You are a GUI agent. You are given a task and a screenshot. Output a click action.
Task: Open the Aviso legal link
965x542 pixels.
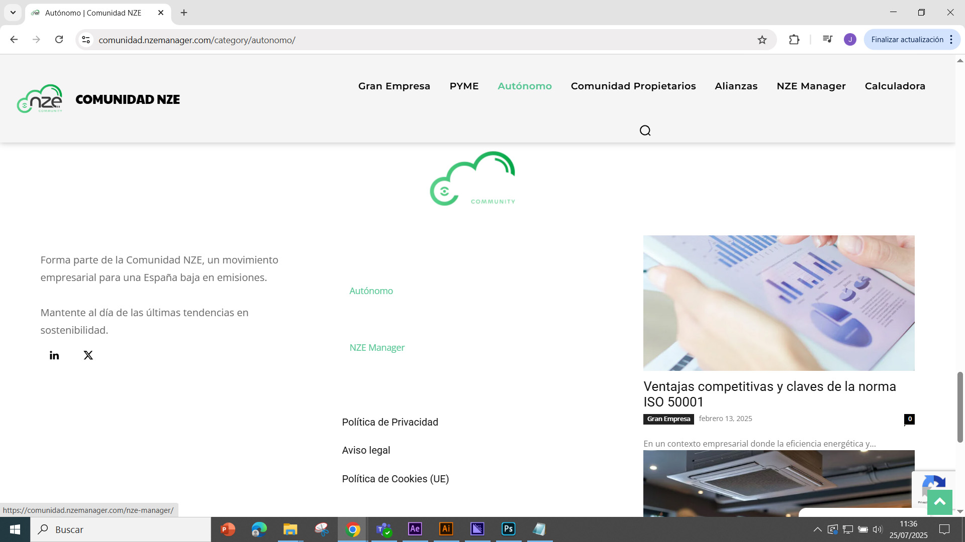(366, 451)
